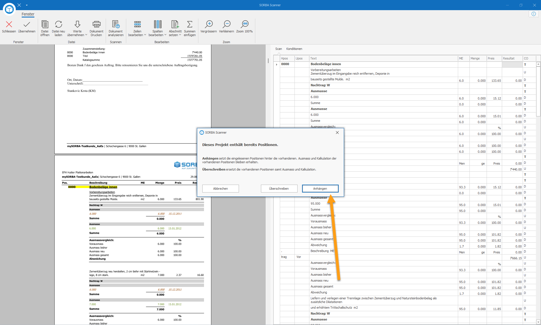Click the Spalten bearbeiten icon
The image size is (541, 325).
click(x=158, y=24)
